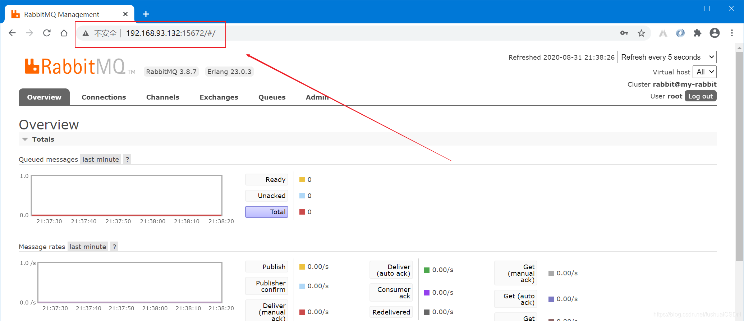Toggle the Get (manual ack) legend
744x321 pixels.
(516, 273)
